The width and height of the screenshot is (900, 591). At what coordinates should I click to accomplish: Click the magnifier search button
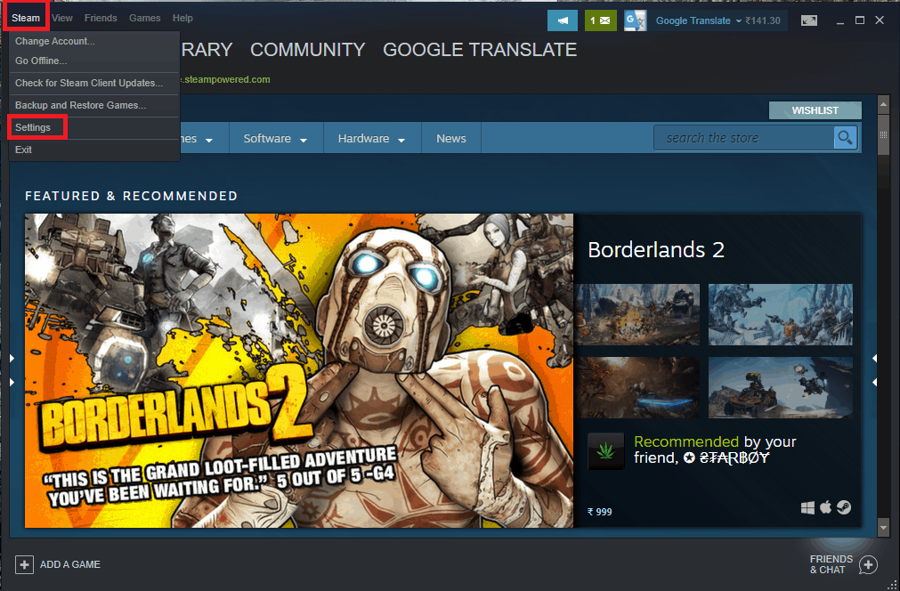pyautogui.click(x=846, y=138)
